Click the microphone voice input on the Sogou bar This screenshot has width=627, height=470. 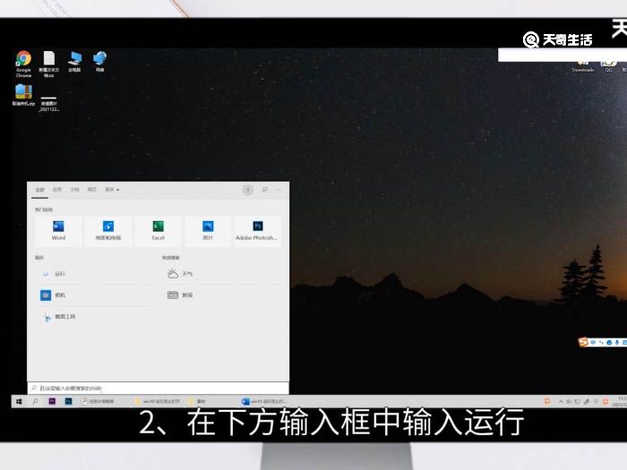coord(617,343)
